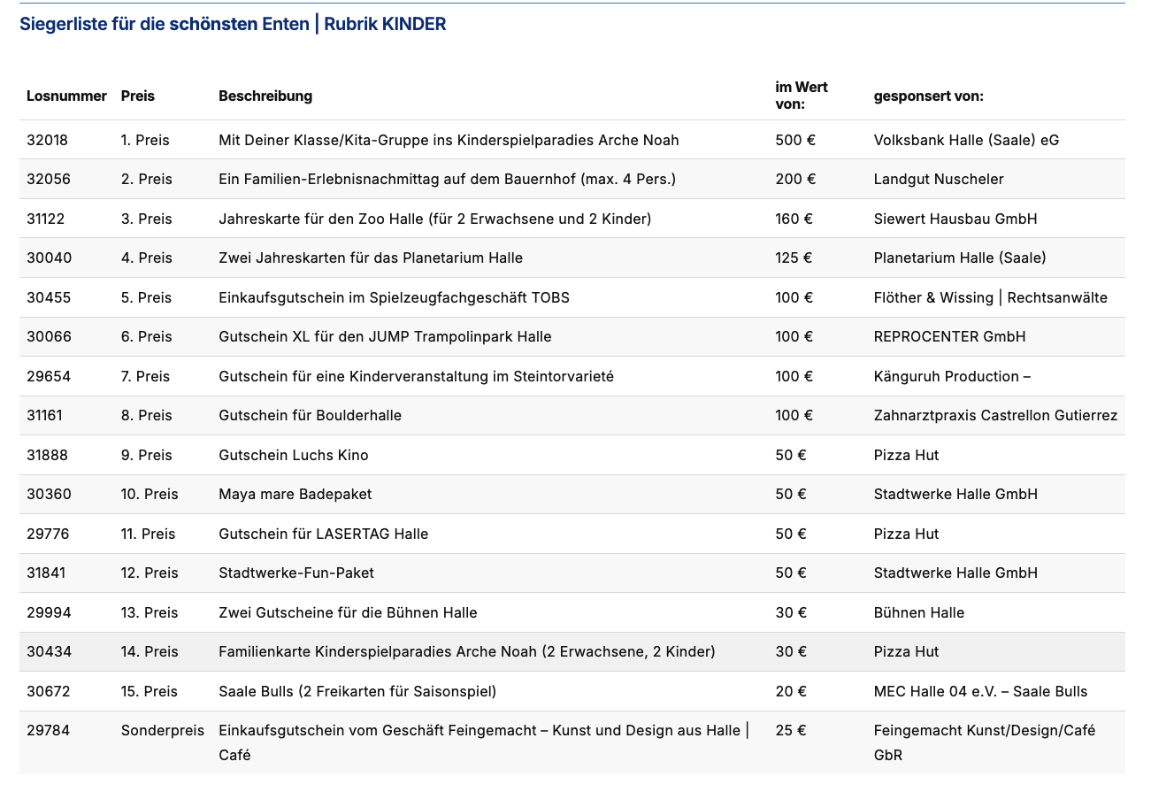Select the Zoo Halle Jahreskarte description
Viewport: 1151px width, 792px height.
coord(434,219)
